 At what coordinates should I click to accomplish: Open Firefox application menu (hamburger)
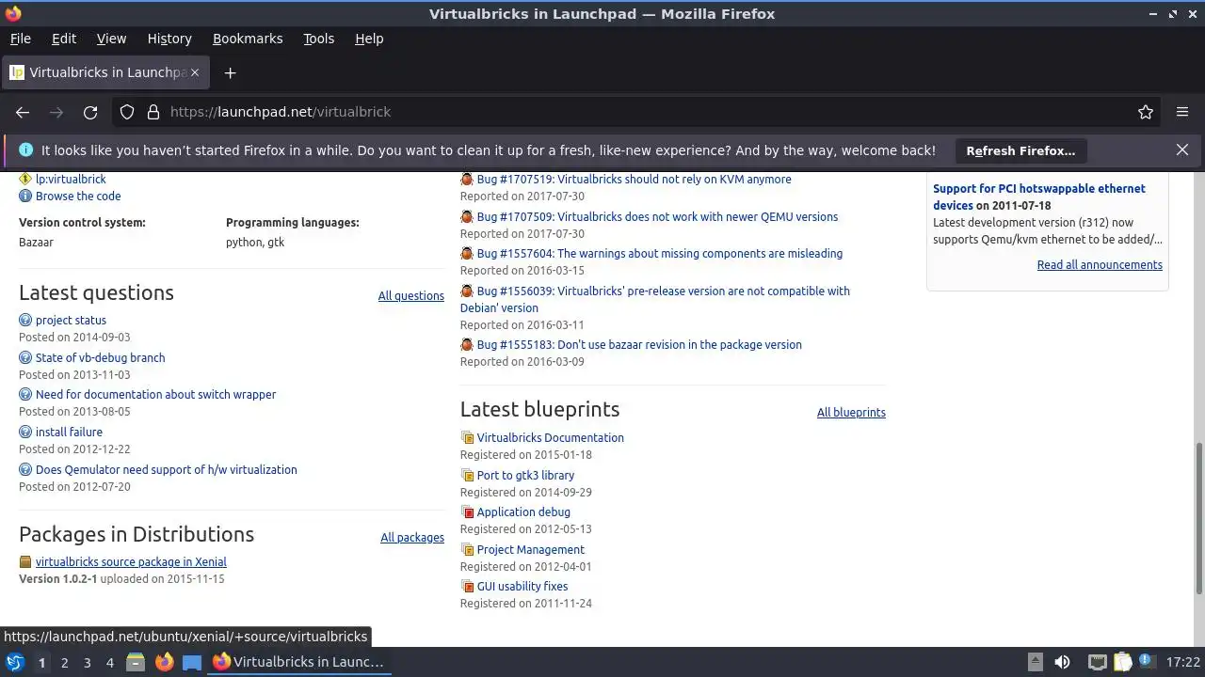[x=1182, y=112]
